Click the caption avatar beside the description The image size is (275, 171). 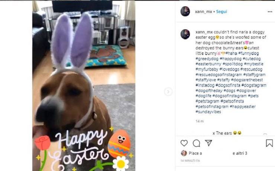coord(185,34)
